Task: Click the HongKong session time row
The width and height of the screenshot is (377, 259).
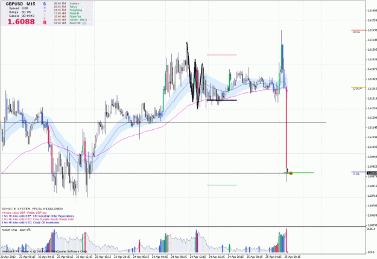Action: pos(68,10)
